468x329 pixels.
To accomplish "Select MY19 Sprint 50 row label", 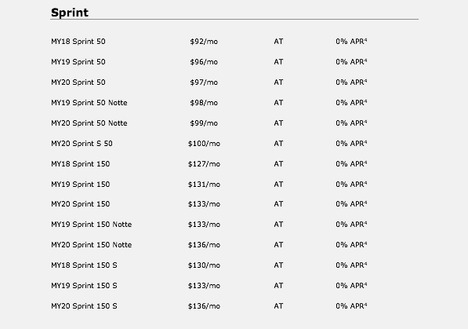I will click(x=78, y=61).
